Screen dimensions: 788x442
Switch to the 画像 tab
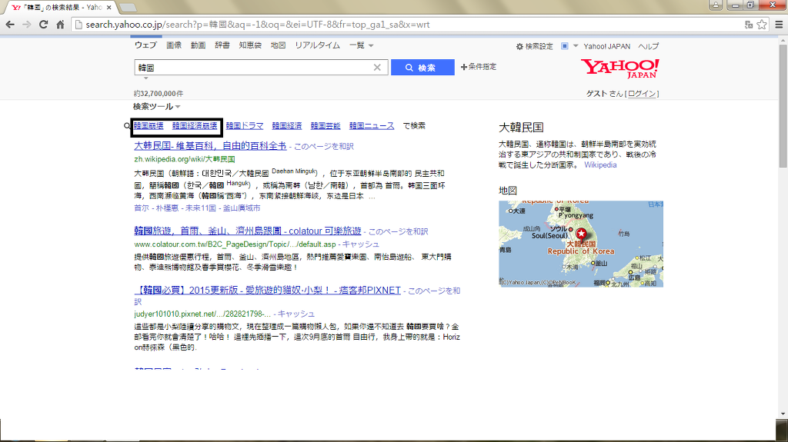coord(174,45)
